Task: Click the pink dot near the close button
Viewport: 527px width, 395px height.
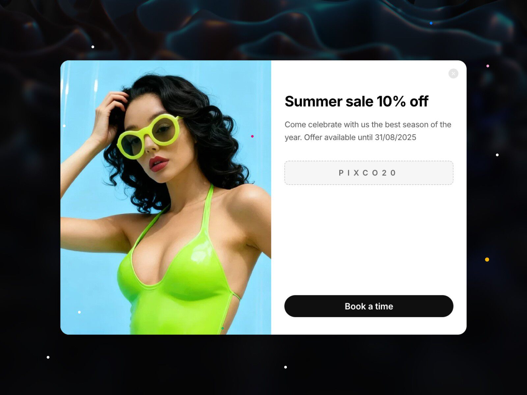Action: point(488,66)
